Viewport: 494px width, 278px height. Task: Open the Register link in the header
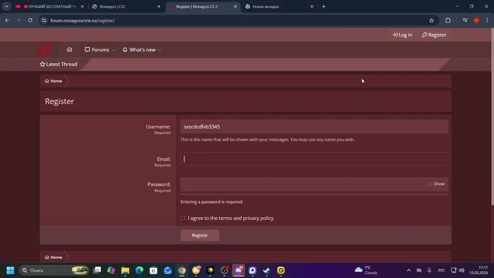[434, 35]
